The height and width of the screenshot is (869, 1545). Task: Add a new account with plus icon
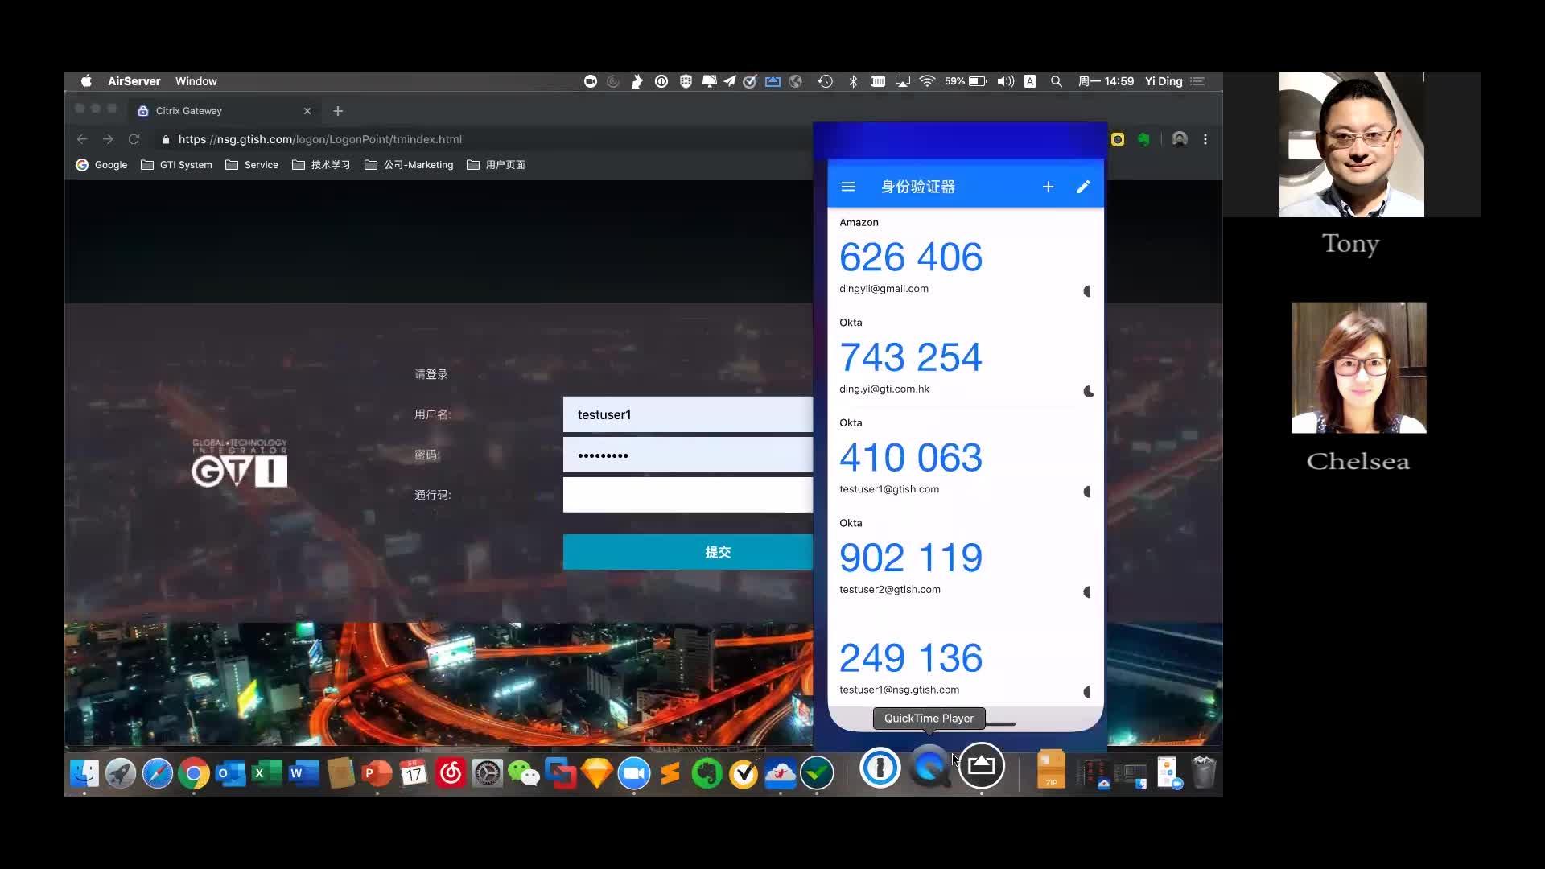(1048, 187)
